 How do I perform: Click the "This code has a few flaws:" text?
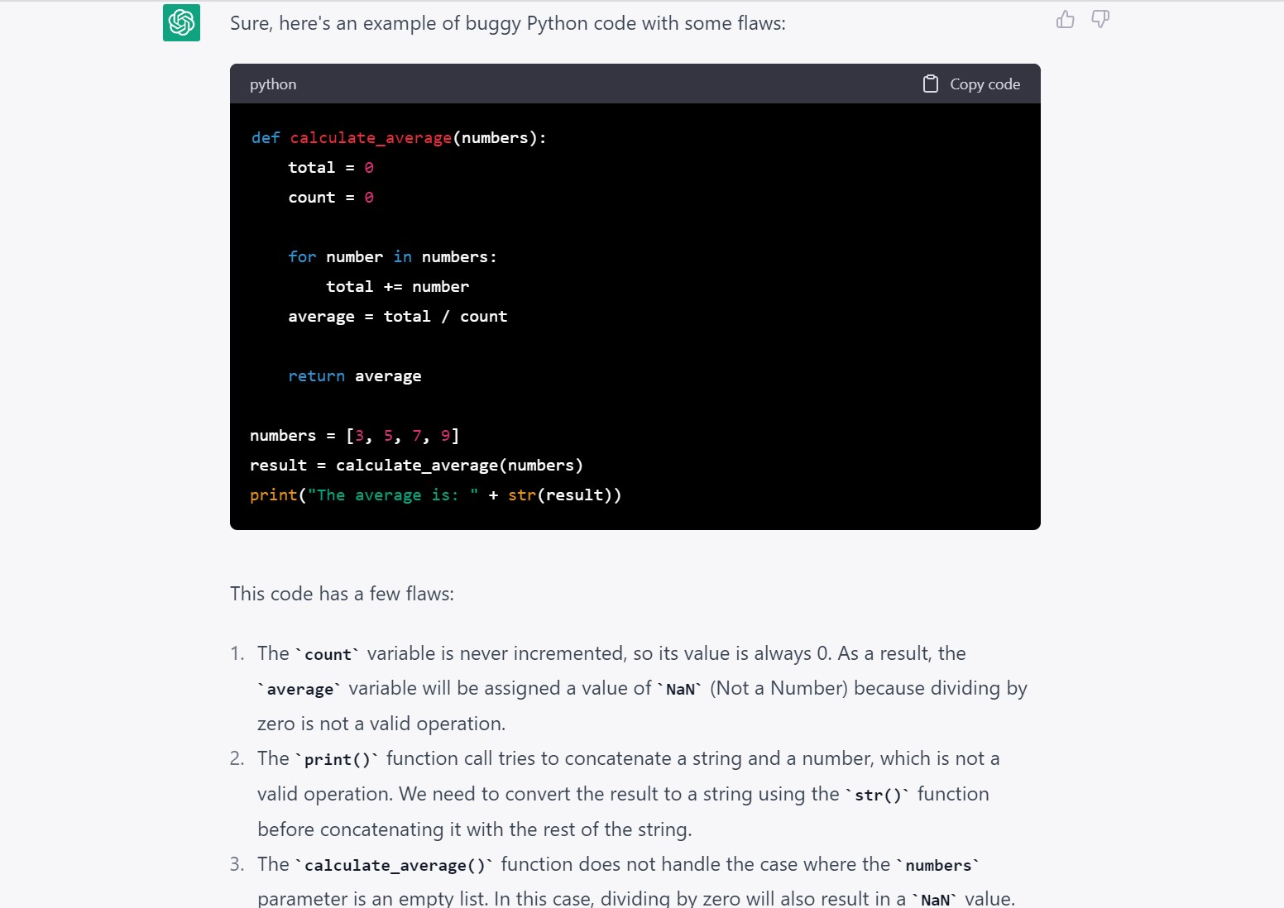[342, 594]
